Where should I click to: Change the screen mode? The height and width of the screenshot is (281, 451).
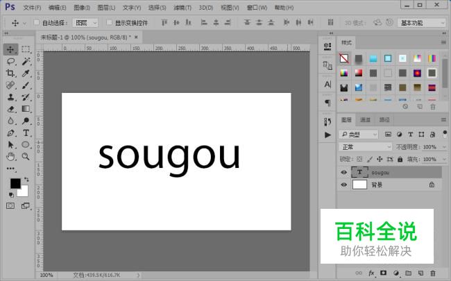(x=26, y=205)
